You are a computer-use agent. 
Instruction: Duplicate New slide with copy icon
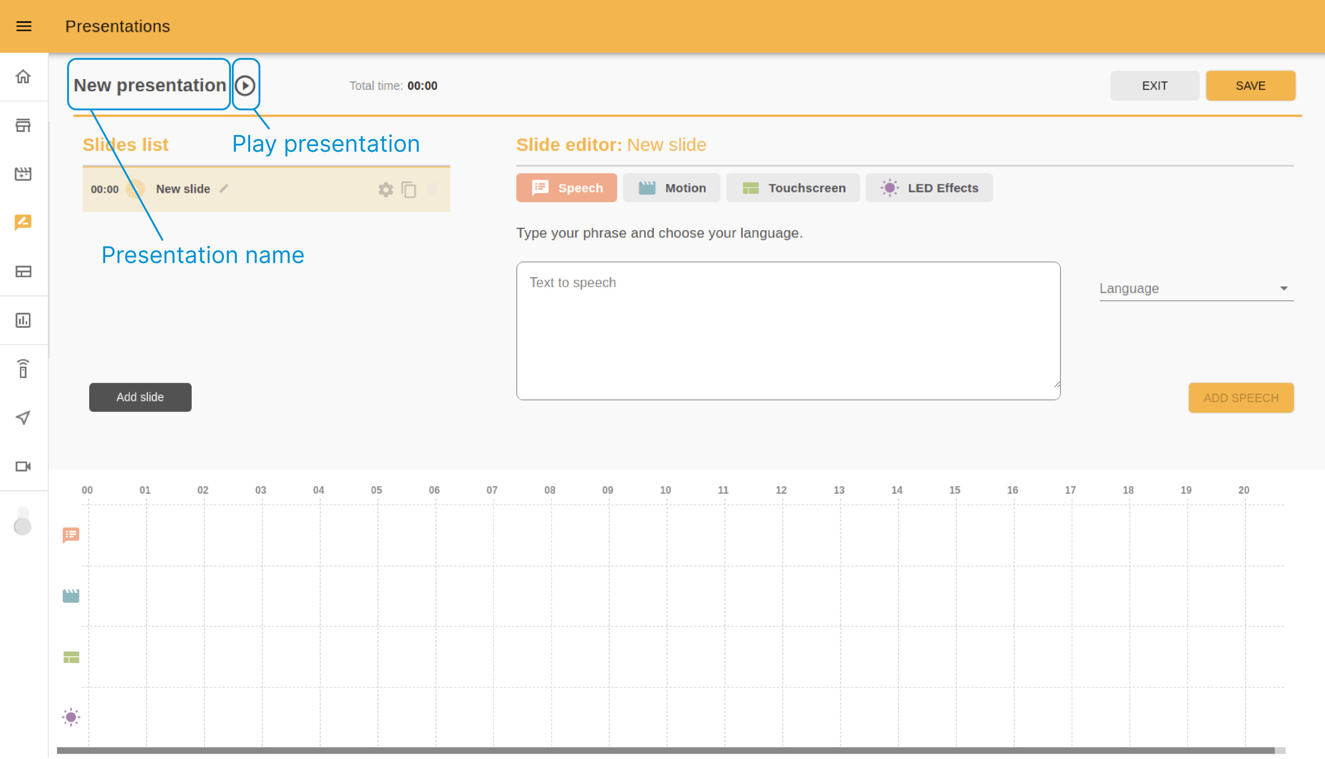click(409, 189)
